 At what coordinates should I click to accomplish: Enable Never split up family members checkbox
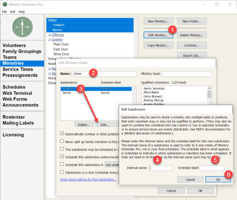pos(62,141)
